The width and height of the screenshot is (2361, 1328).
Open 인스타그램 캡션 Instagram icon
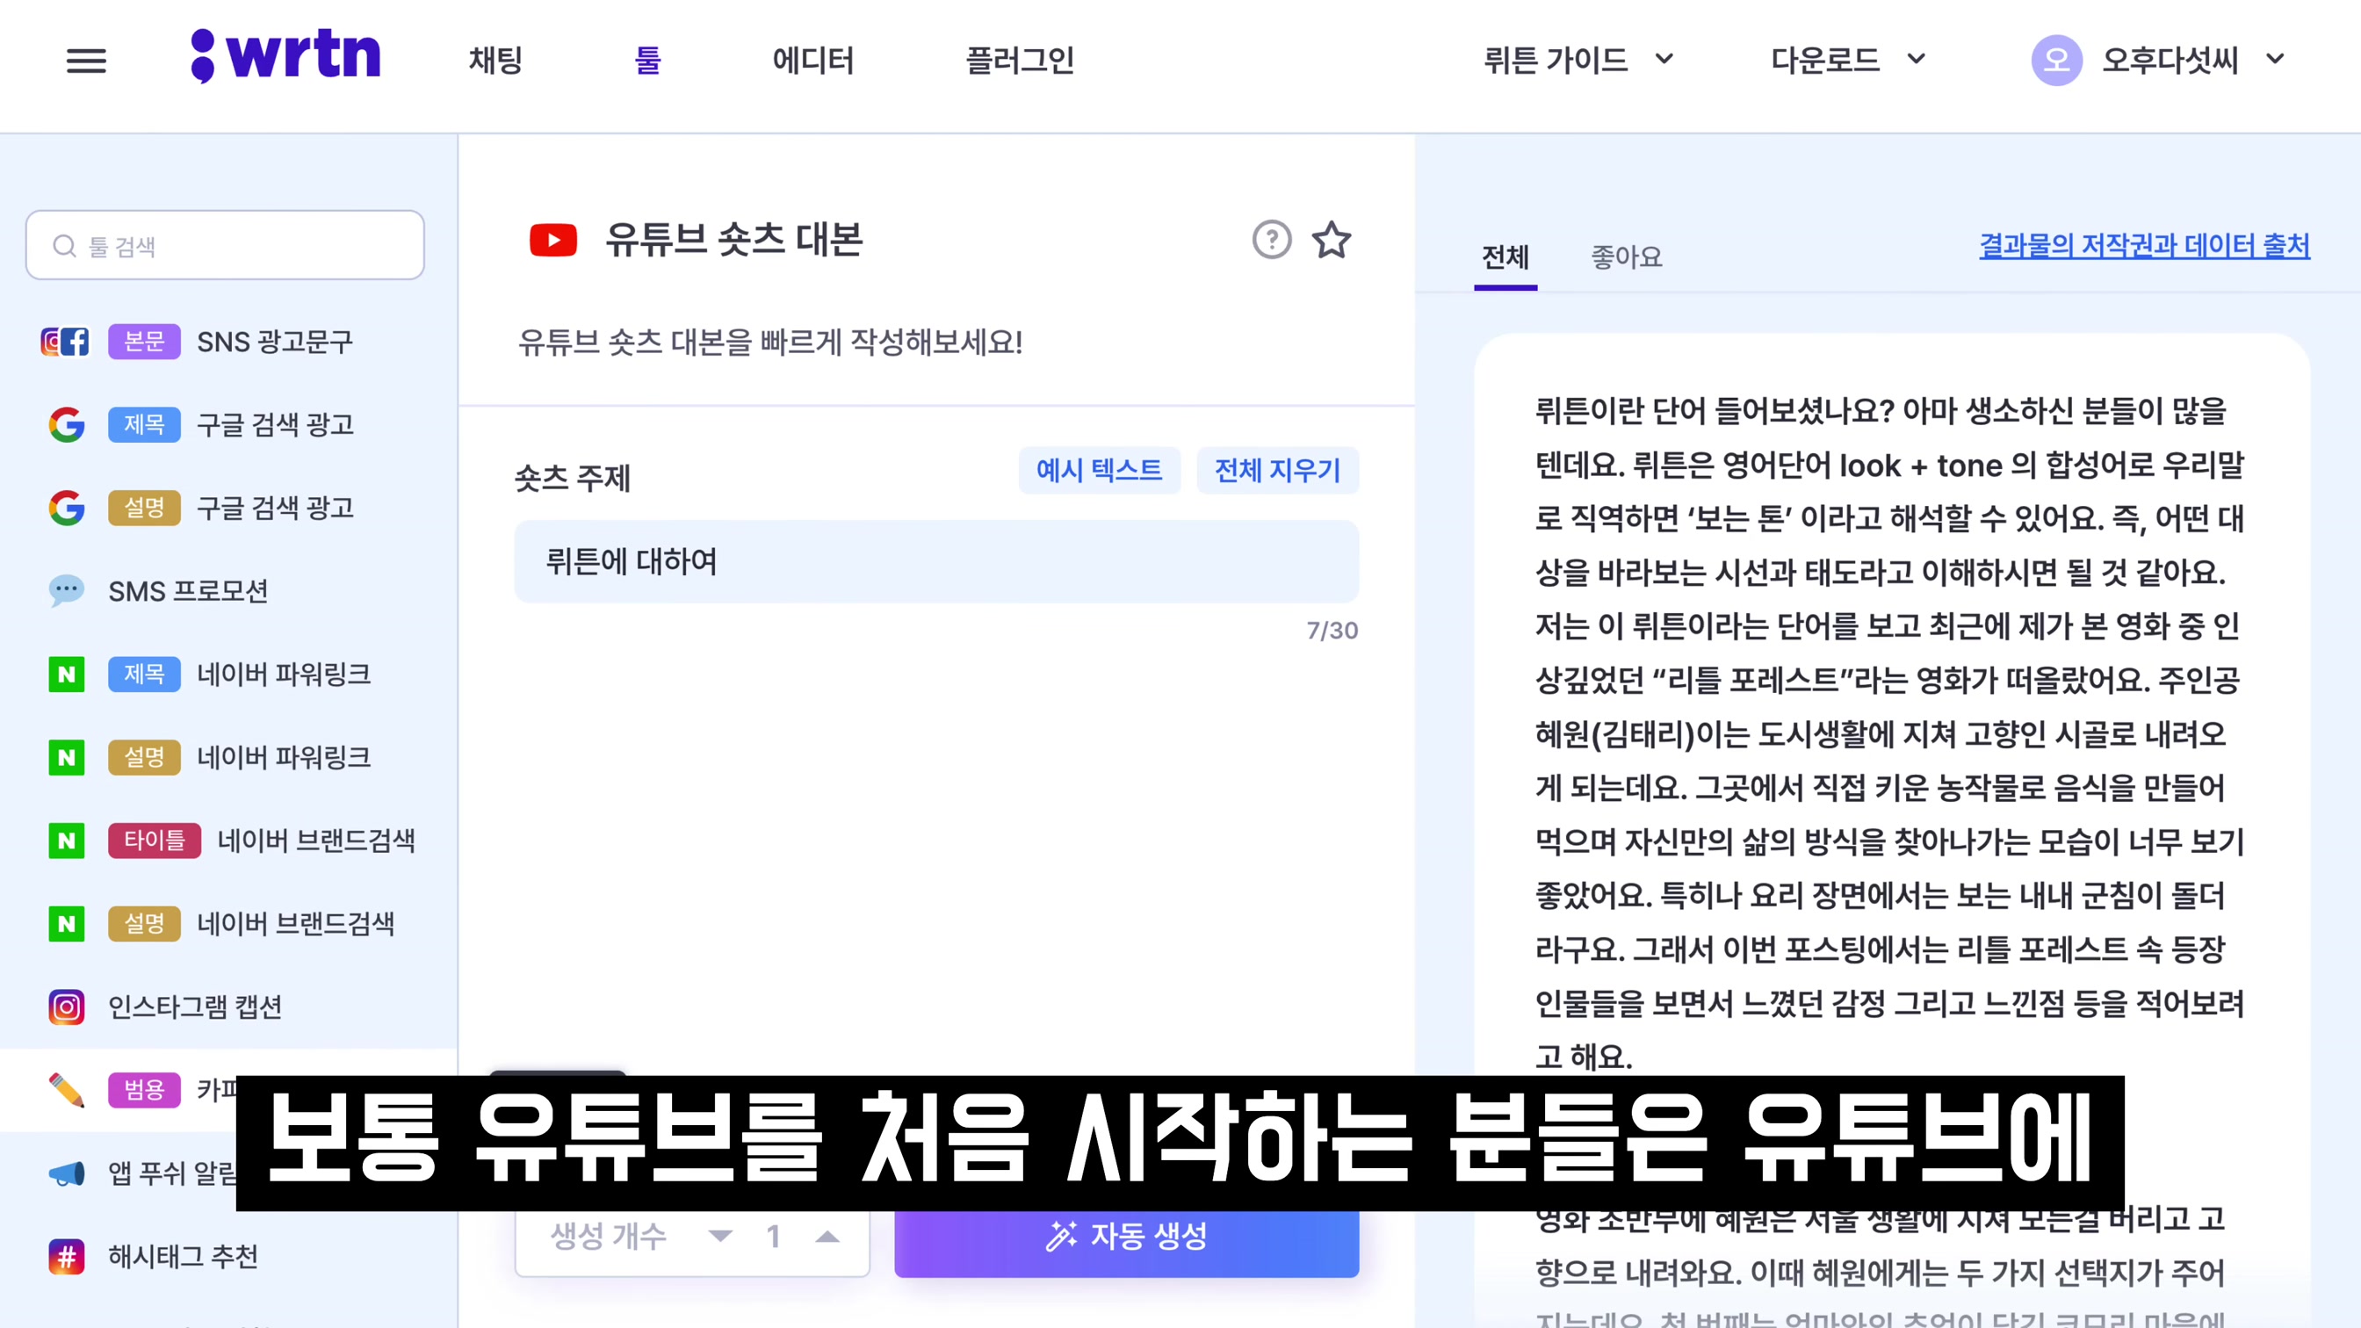66,1007
